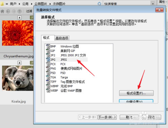Select the PCX format file icon

coord(48,64)
